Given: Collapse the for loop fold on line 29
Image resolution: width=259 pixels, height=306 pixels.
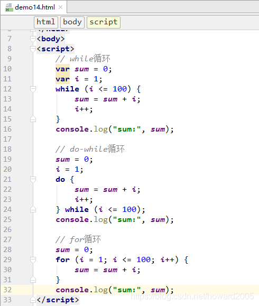Looking at the screenshot, I should [x=33, y=259].
